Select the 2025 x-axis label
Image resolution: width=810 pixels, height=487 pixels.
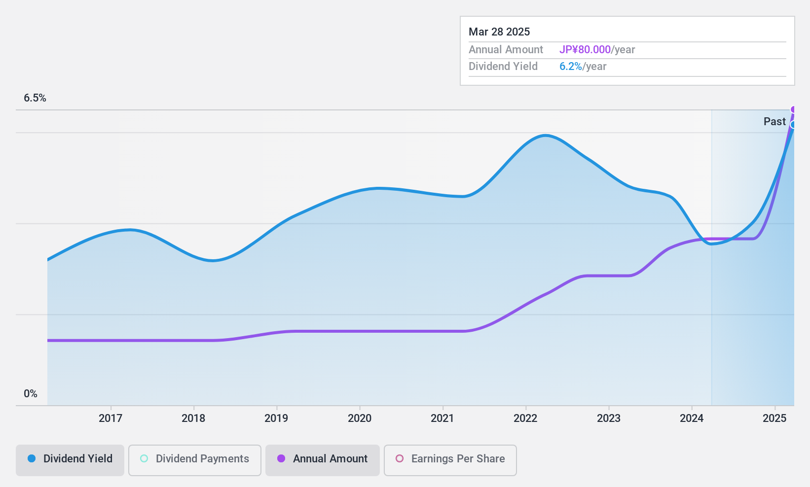pos(774,418)
